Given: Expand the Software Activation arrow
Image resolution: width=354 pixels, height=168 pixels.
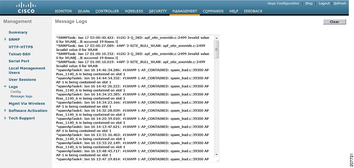Looking at the screenshot, I should [5, 110].
